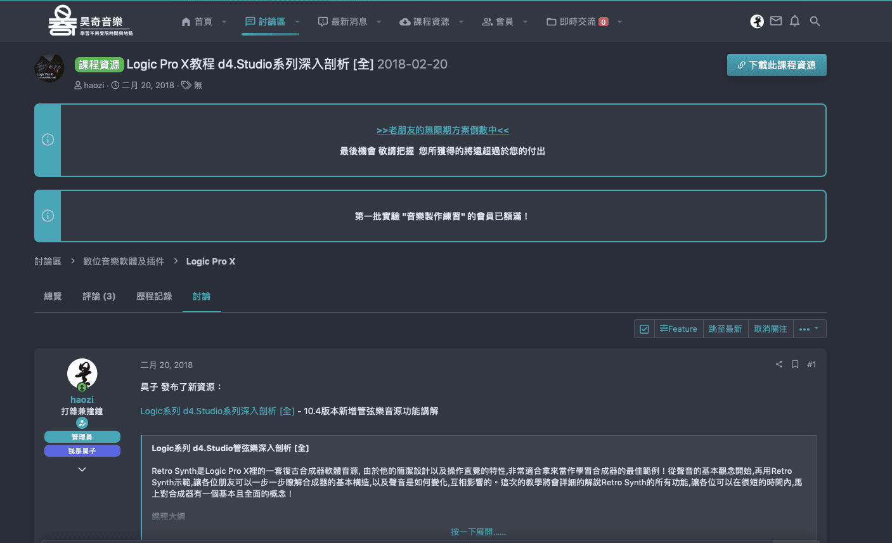Bookmark the first post
Screen dimensions: 892x543
point(795,364)
